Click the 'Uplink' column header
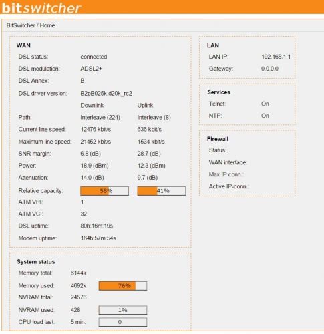 tap(145, 105)
